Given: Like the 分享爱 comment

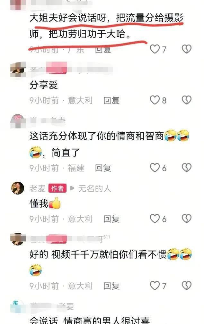Looking at the screenshot, I should (x=155, y=100).
